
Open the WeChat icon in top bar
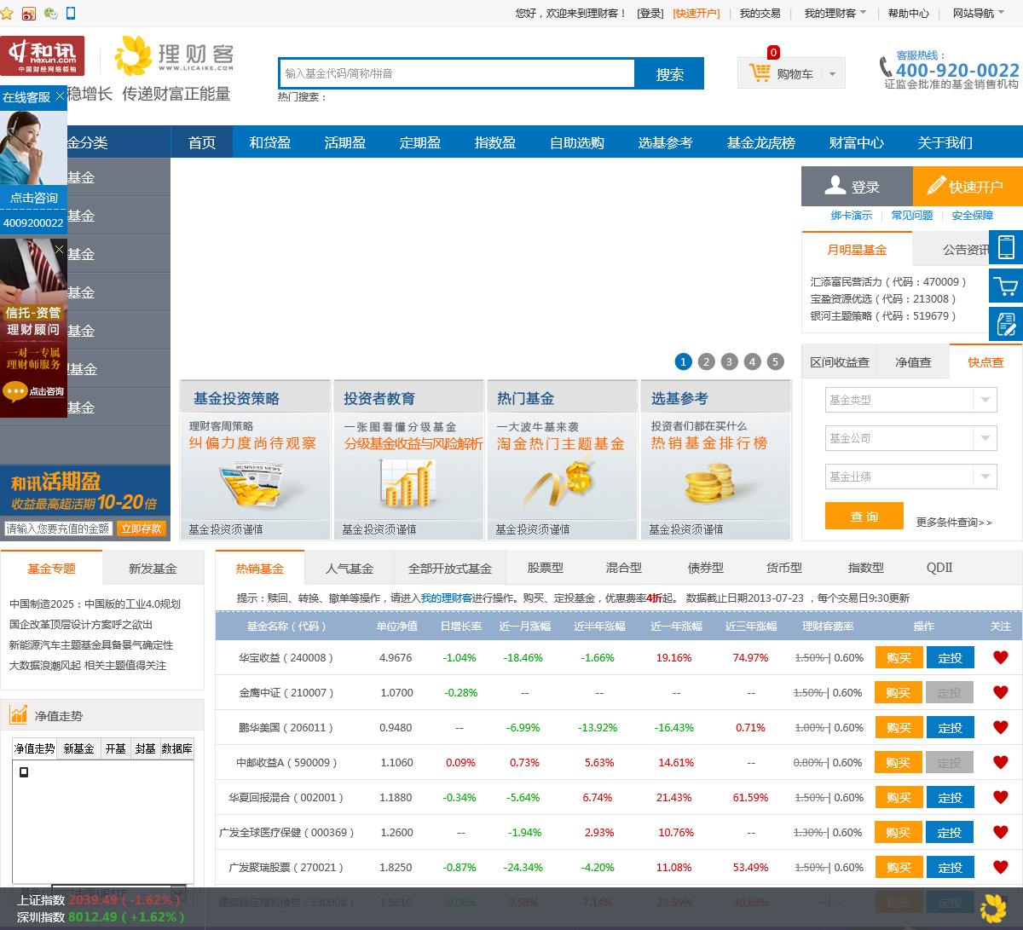point(51,14)
